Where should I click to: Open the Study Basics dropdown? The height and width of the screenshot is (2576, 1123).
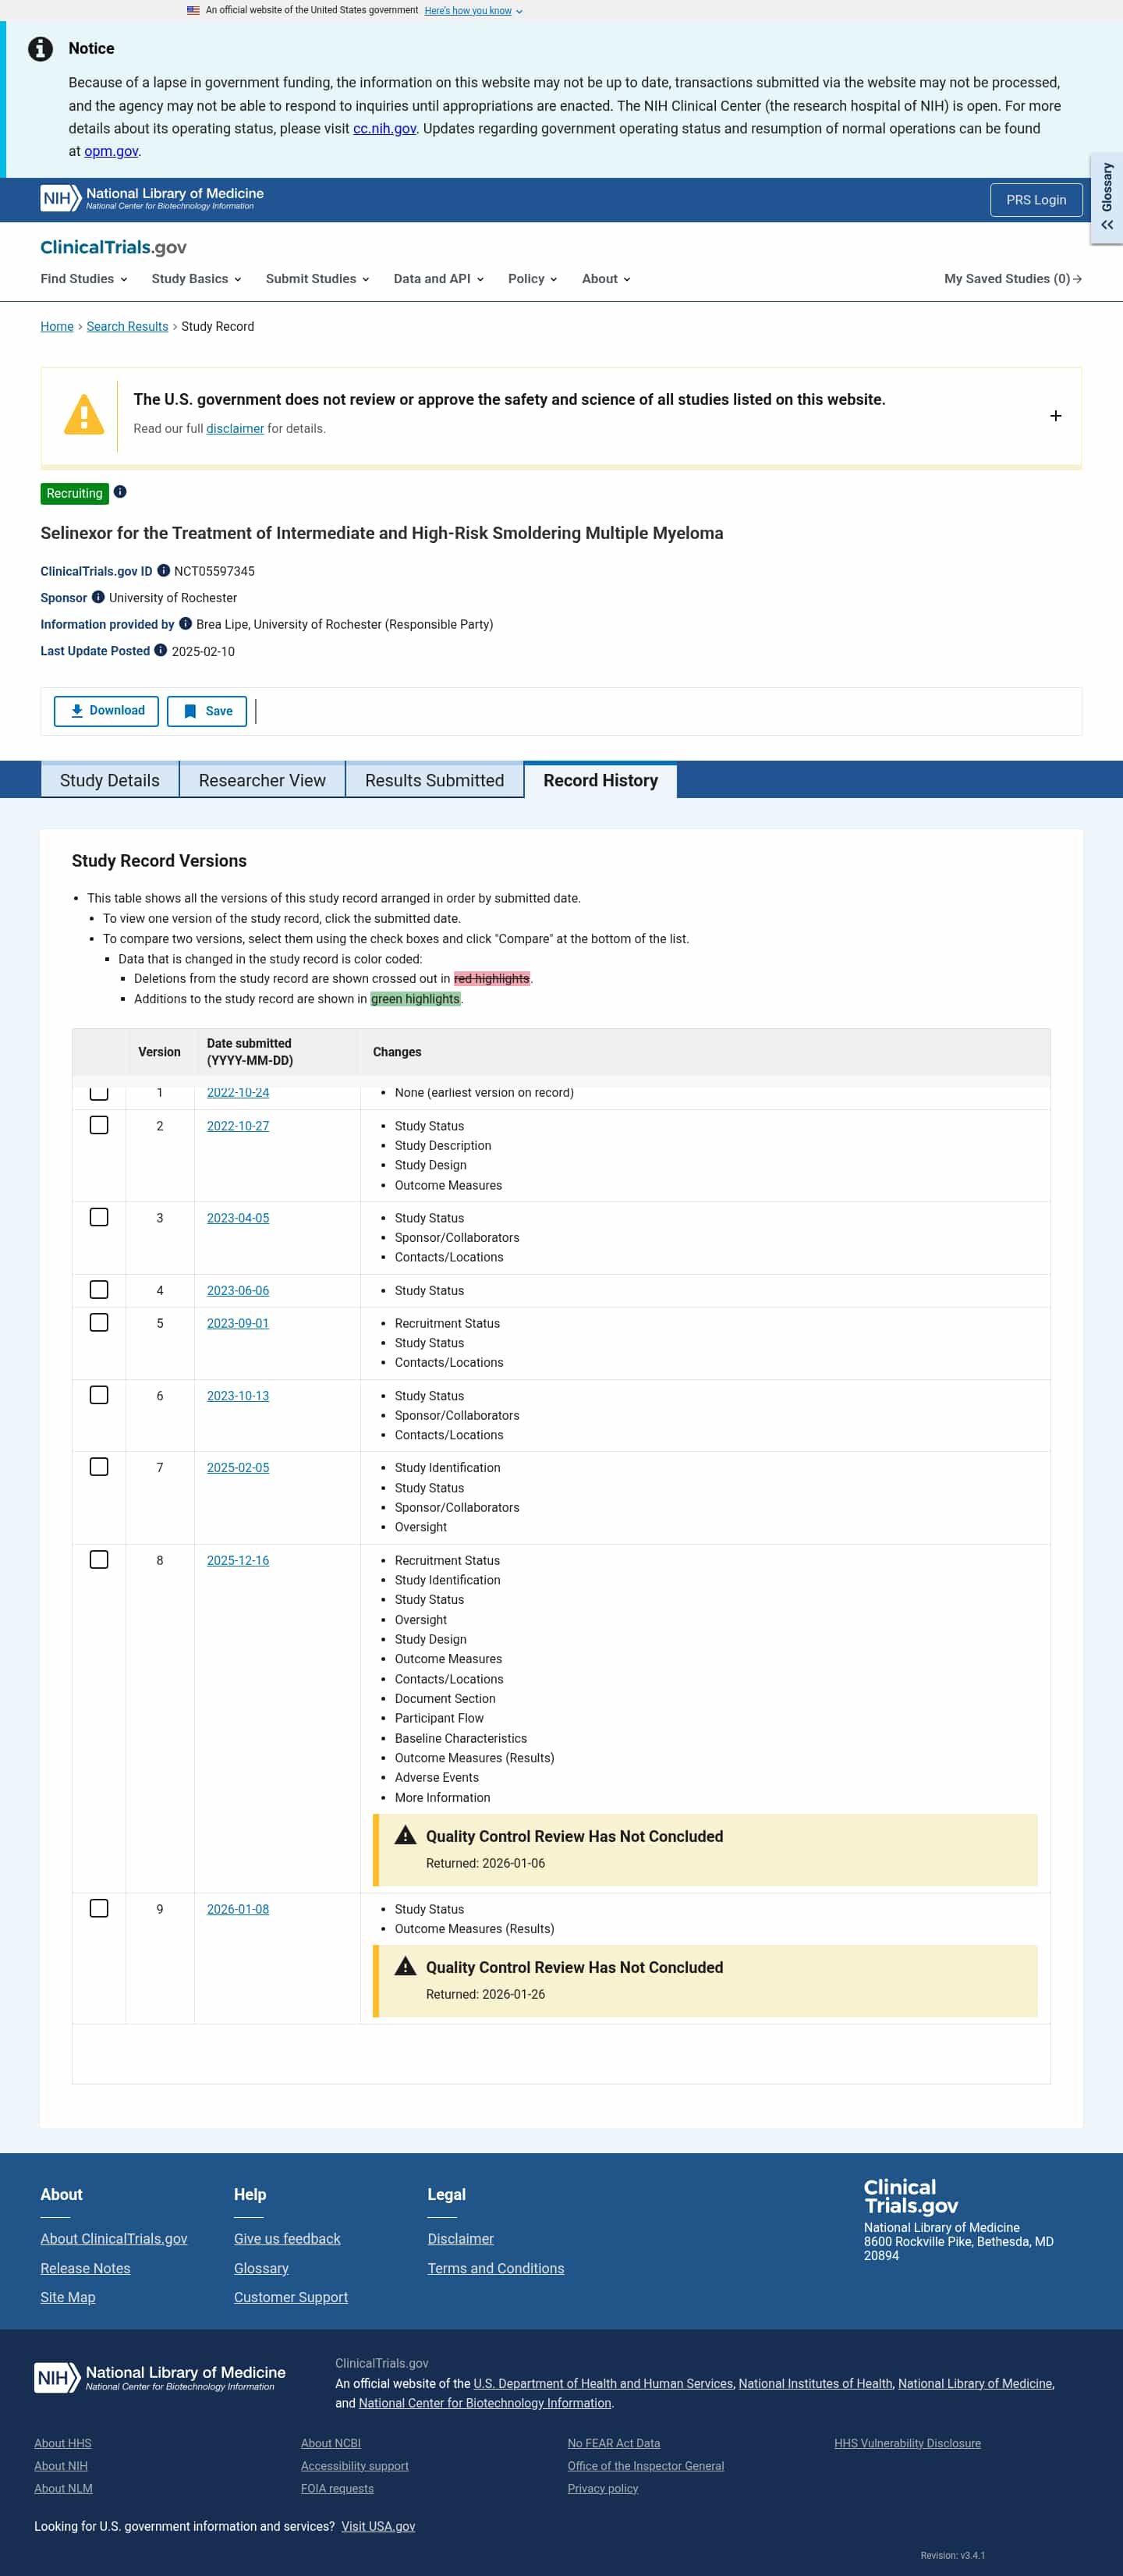coord(196,279)
